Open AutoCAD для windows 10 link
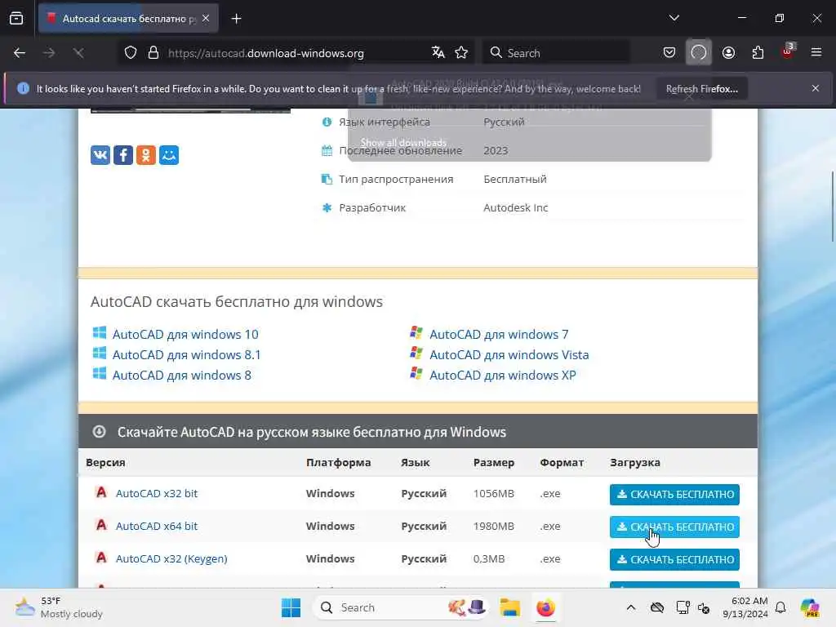Screen dimensions: 836x627 click(x=185, y=334)
